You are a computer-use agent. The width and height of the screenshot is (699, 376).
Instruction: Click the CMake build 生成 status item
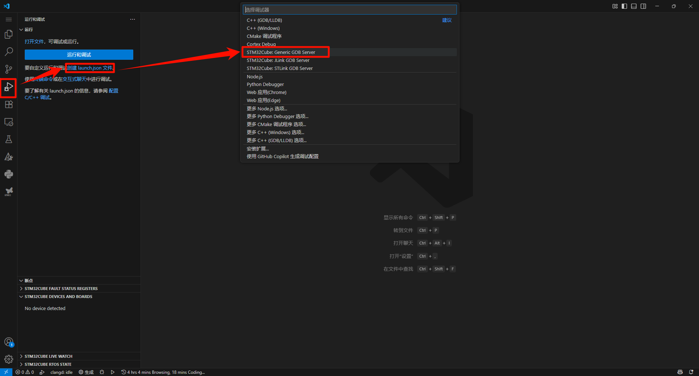coord(86,372)
